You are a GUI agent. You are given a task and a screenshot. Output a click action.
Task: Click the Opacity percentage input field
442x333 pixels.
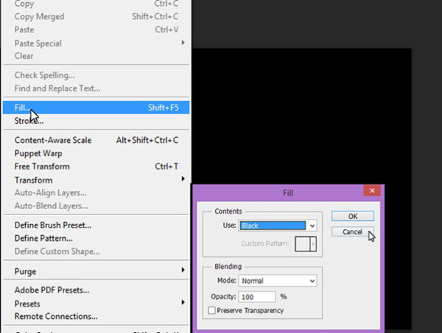[257, 296]
